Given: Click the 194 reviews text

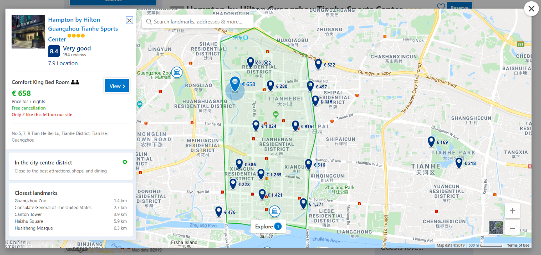Looking at the screenshot, I should (x=75, y=55).
